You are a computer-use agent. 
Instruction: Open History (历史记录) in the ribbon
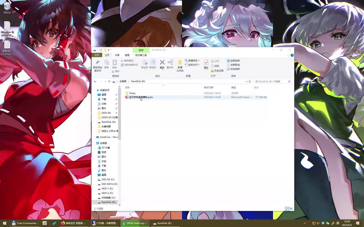click(x=217, y=71)
